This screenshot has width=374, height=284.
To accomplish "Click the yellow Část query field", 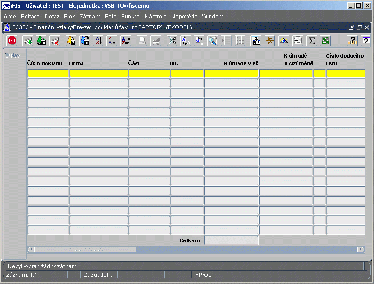I will [x=149, y=73].
